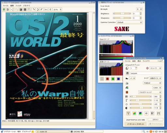Apply the despeckle filter icon in viewer toolbar
Screen dimensions: 167x133
click(21, 9)
